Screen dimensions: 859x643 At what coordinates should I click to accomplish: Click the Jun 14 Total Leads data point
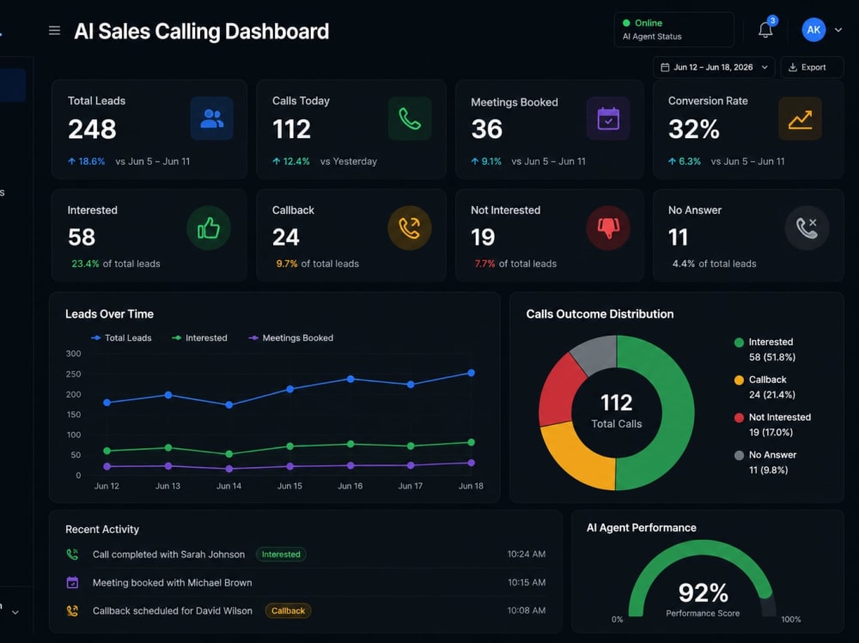coord(229,404)
